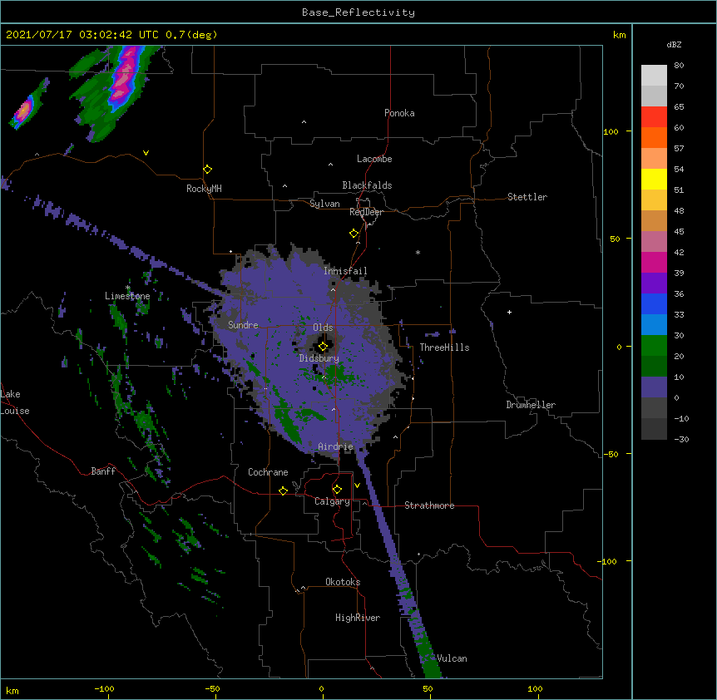Select the bright green 30-20 dBZ swatch

654,346
